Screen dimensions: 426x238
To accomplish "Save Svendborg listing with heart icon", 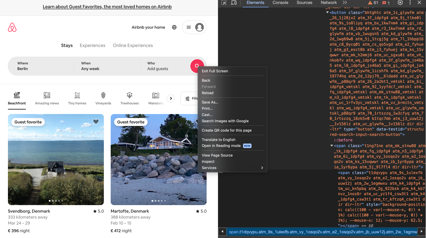I will (x=96, y=122).
